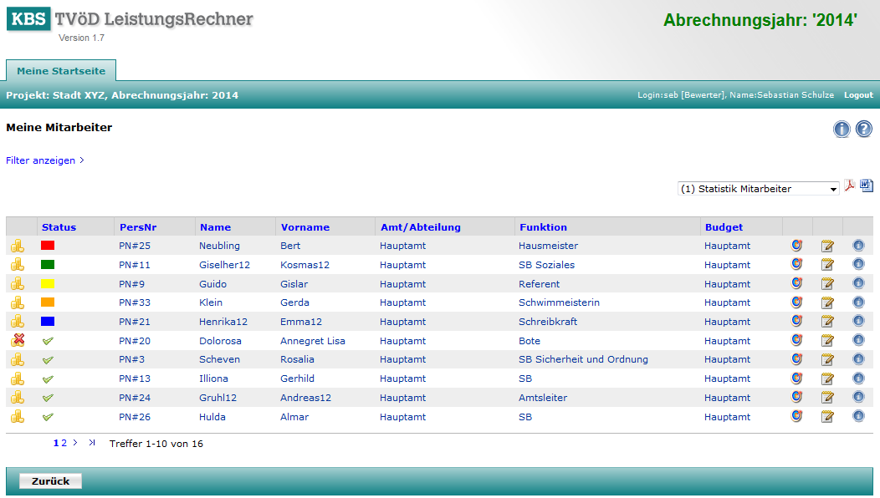
Task: Export the statistics as PDF
Action: point(849,185)
